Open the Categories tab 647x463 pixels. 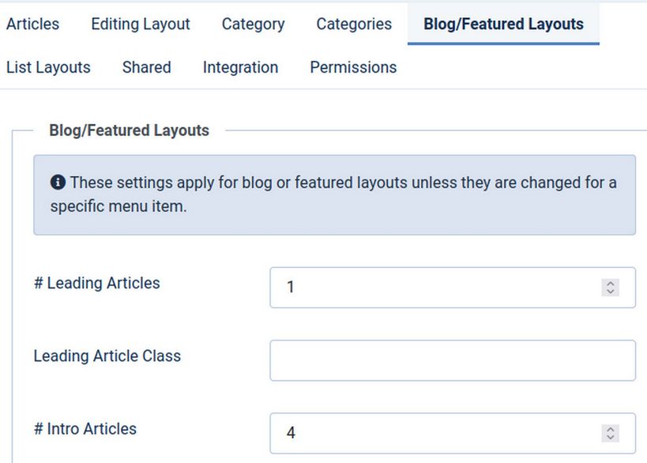click(354, 24)
